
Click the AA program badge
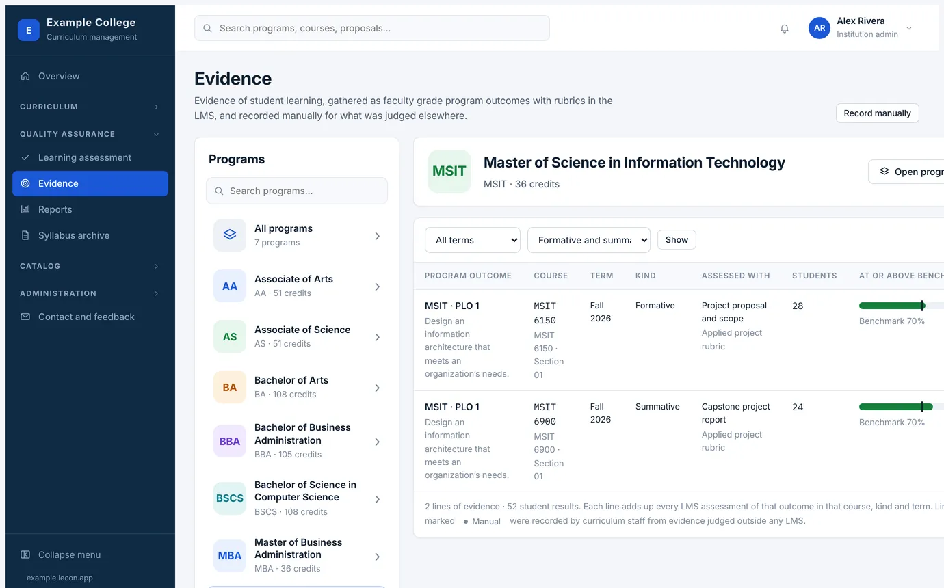(230, 286)
